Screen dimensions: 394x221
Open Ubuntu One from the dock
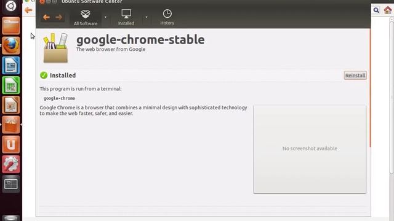tap(11, 145)
